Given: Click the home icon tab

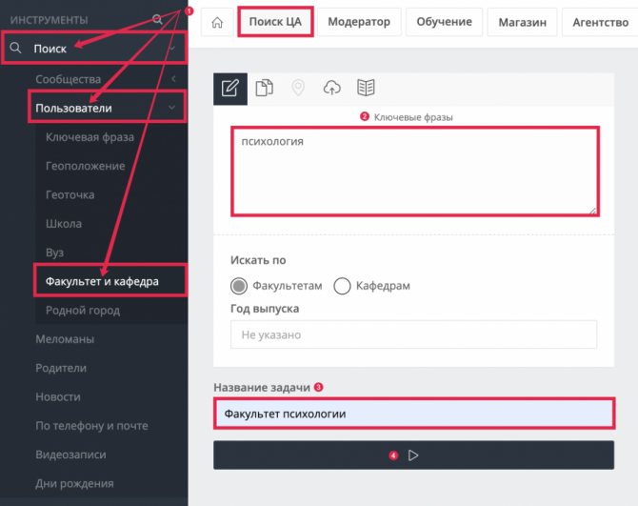Looking at the screenshot, I should click(x=217, y=22).
